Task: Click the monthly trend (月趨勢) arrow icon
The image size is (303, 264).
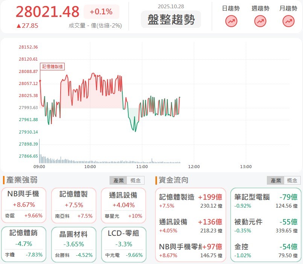Action: [x=289, y=21]
